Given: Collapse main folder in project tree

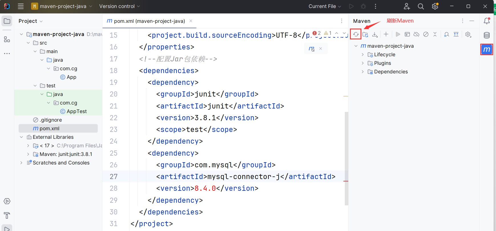Looking at the screenshot, I should [35, 51].
